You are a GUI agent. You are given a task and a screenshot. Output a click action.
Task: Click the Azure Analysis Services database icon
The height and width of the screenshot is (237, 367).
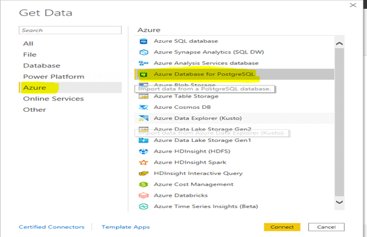point(144,63)
